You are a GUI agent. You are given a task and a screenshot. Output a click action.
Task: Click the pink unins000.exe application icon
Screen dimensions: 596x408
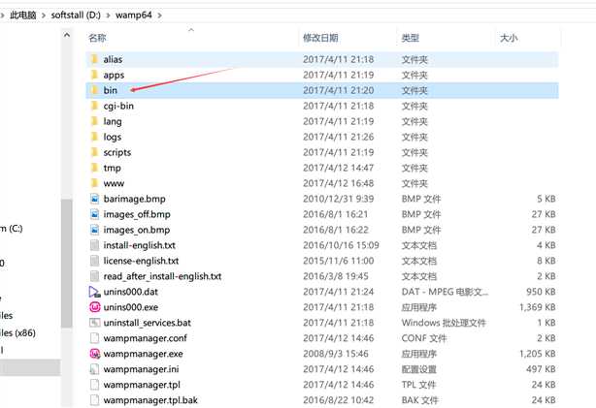(x=95, y=307)
